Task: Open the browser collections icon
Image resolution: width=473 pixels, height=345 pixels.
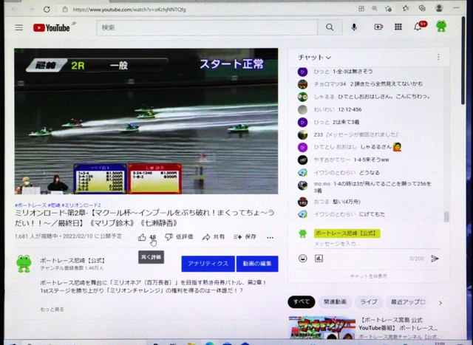Action: 422,8
